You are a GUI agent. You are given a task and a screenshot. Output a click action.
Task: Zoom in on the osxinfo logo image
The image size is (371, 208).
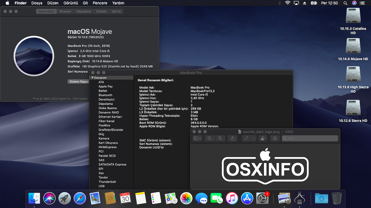[x=220, y=138]
